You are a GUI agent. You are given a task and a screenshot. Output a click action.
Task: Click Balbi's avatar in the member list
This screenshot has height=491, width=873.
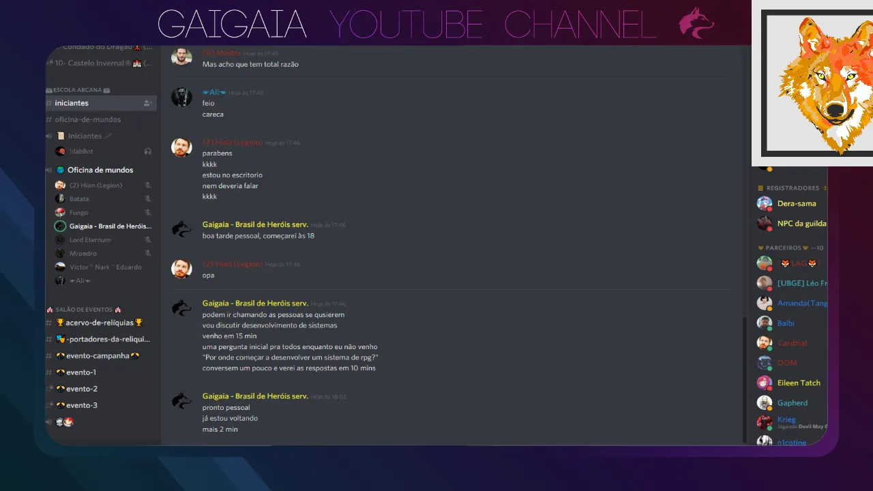(765, 323)
